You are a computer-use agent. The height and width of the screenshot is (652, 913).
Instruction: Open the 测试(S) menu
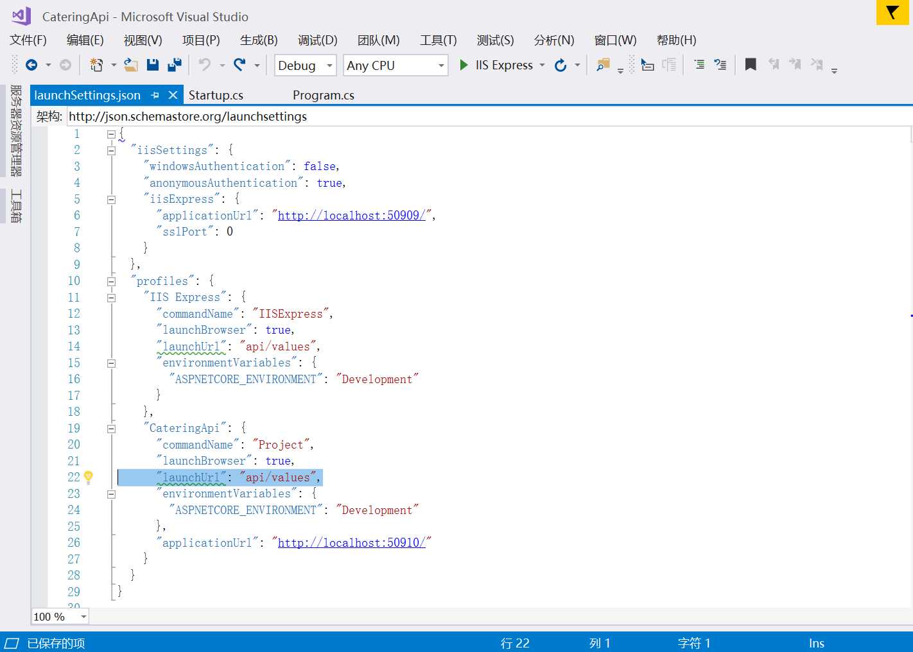(495, 40)
